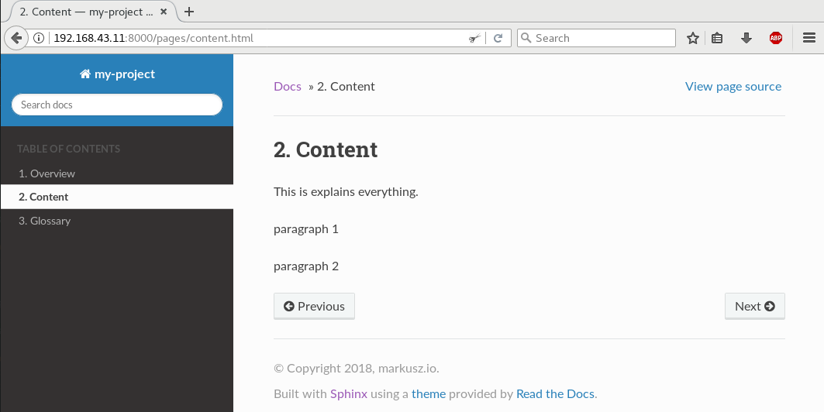Close the '2. Content' browser tab

click(164, 11)
